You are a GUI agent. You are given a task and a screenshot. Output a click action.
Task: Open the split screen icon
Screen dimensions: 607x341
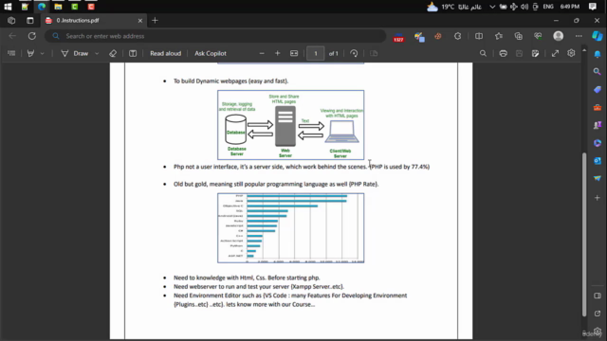click(479, 36)
